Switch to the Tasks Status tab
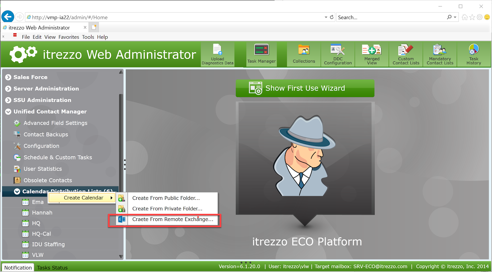492x272 pixels. pos(52,267)
